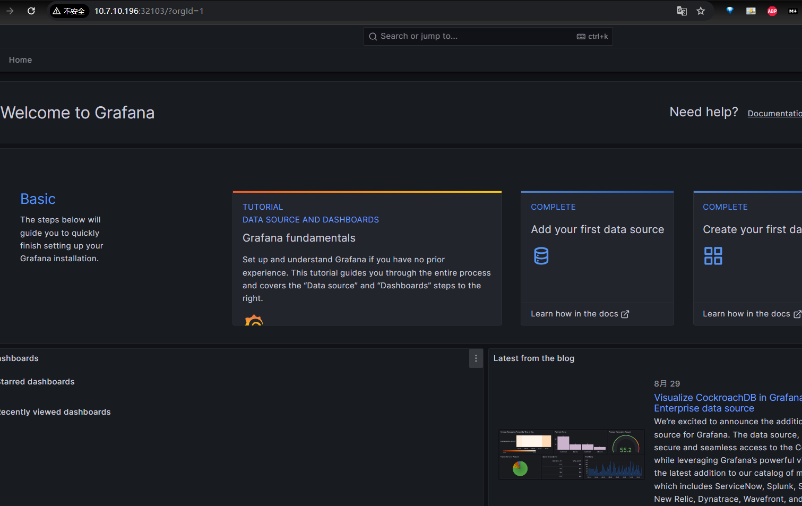802x506 pixels.
Task: Click the Search or jump to field
Action: 488,36
